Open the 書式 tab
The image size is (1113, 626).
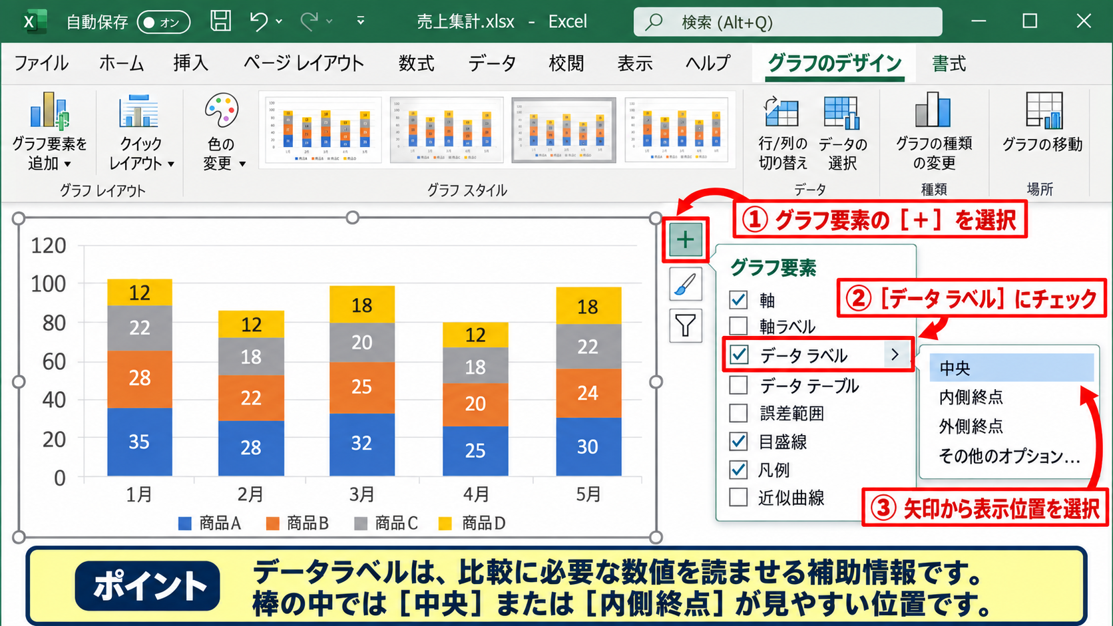pyautogui.click(x=949, y=63)
